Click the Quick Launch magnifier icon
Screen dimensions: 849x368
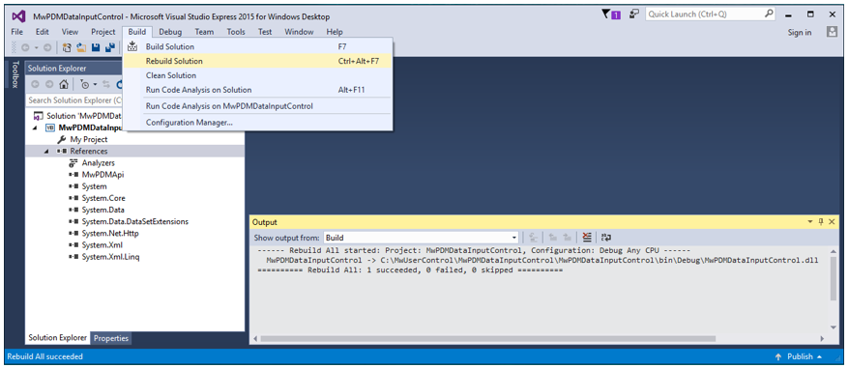[769, 14]
